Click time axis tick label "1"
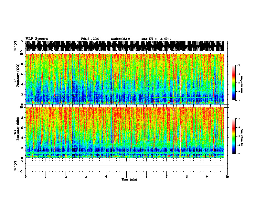This screenshot has height=198, width=256. (46, 177)
